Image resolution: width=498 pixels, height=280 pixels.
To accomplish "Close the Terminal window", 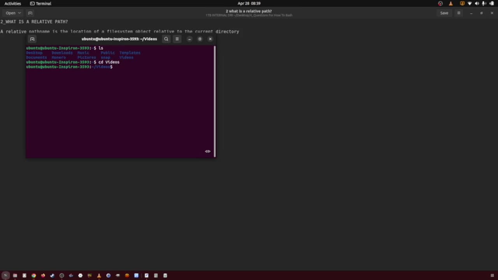I will coord(210,39).
